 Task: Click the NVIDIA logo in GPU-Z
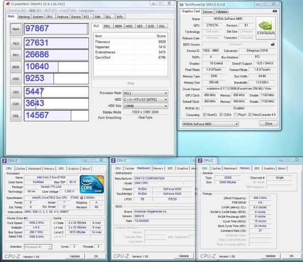(x=266, y=28)
